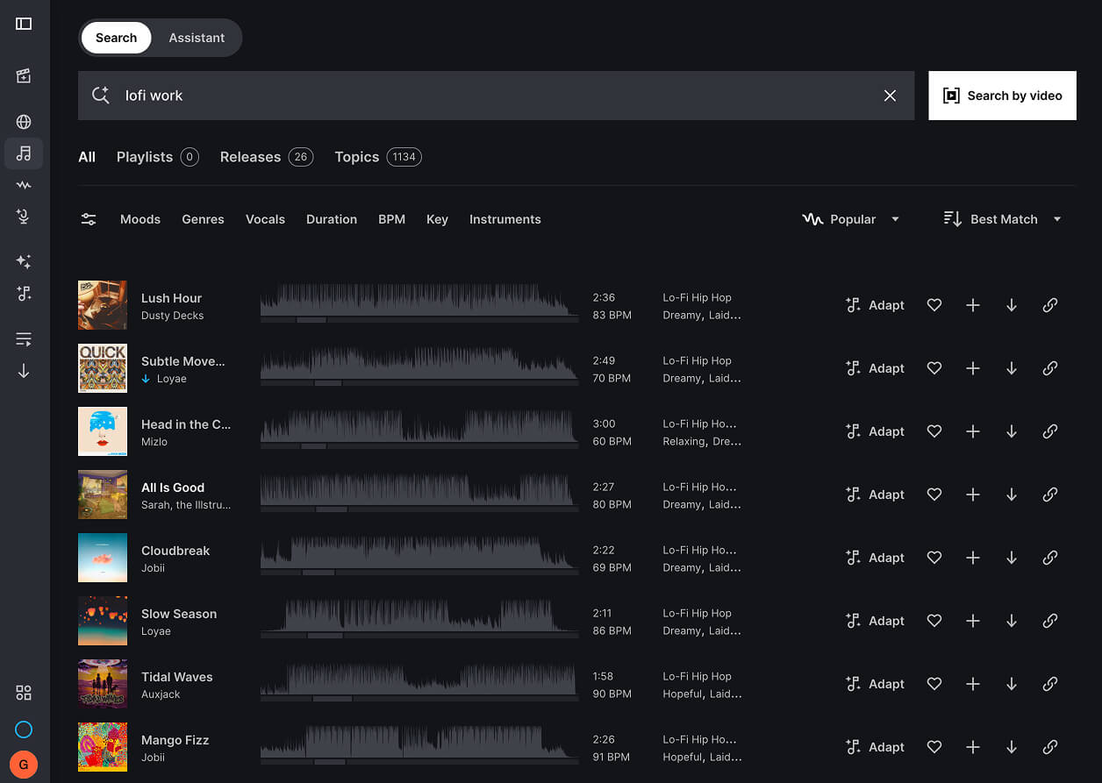Open the Best Match dropdown
The width and height of the screenshot is (1102, 783).
point(1001,219)
